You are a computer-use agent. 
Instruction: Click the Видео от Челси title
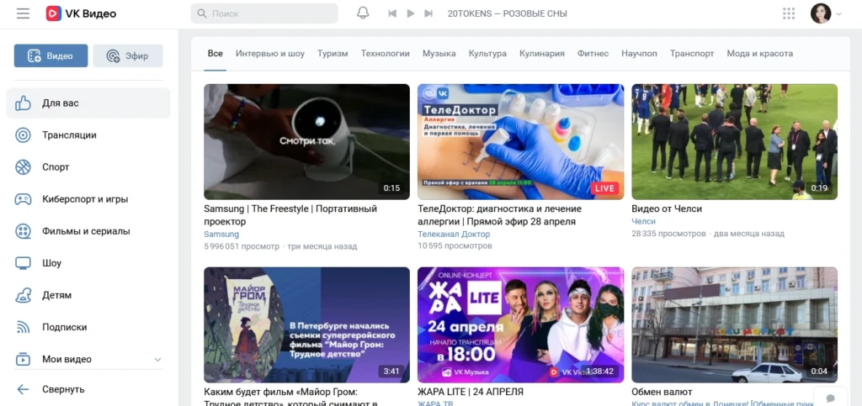tap(667, 209)
